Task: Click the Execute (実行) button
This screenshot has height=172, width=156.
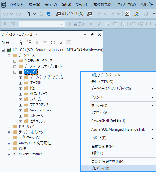Action: (x=77, y=24)
